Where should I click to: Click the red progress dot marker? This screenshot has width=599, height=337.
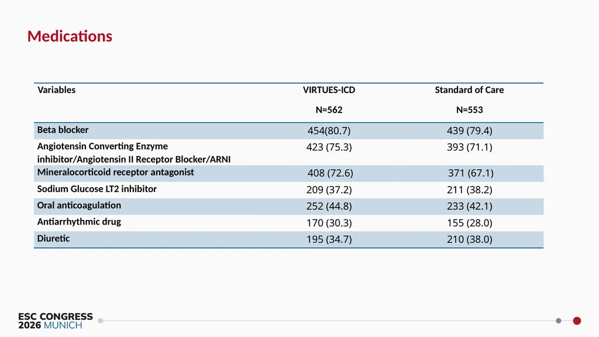coord(577,321)
